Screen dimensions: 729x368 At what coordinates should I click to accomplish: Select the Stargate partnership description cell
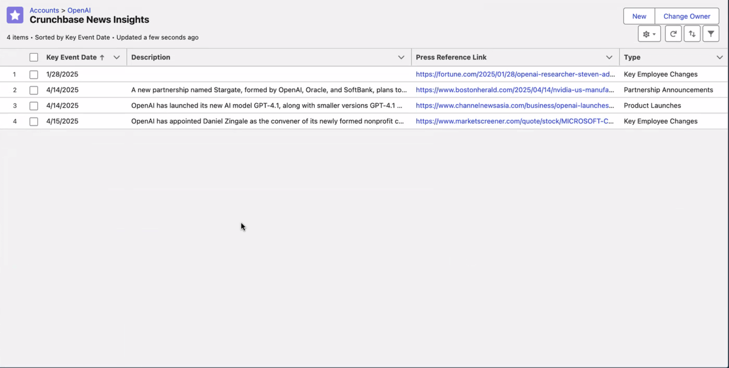(x=269, y=90)
